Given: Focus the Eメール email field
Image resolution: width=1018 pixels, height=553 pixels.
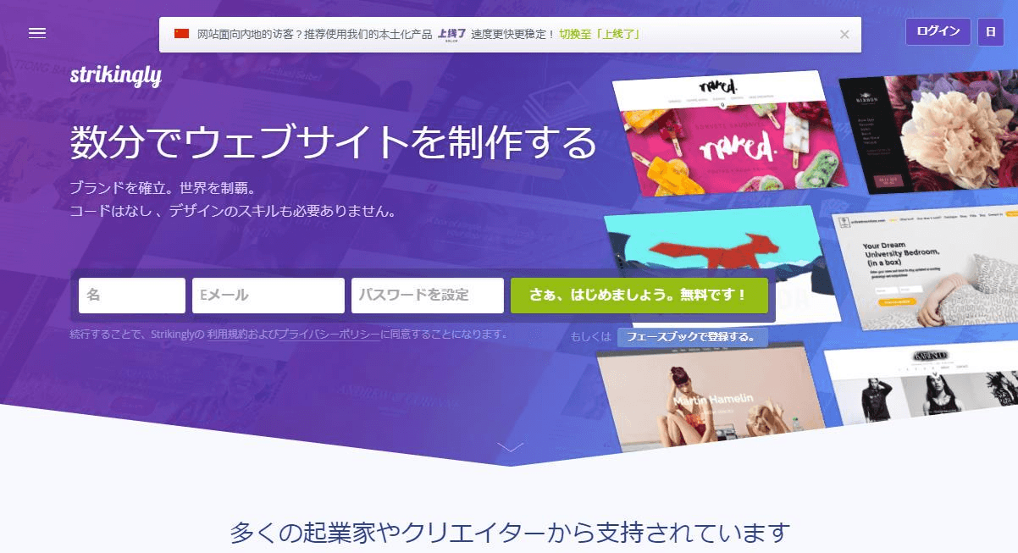Looking at the screenshot, I should [268, 295].
